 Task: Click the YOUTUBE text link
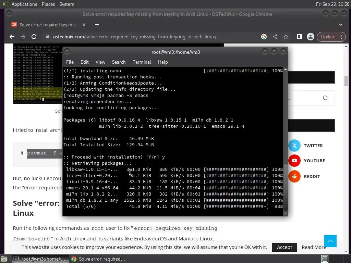(x=314, y=161)
